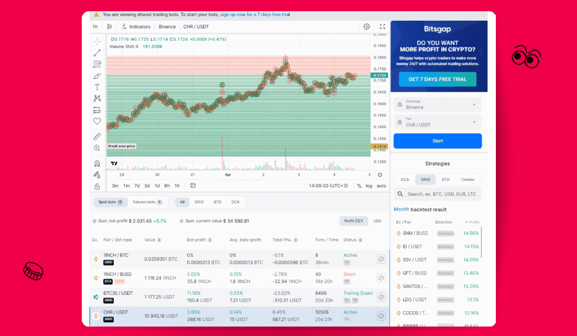The image size is (577, 336).
Task: Click the circle-slash icon on BTC3S / USDT row
Action: coord(382,297)
